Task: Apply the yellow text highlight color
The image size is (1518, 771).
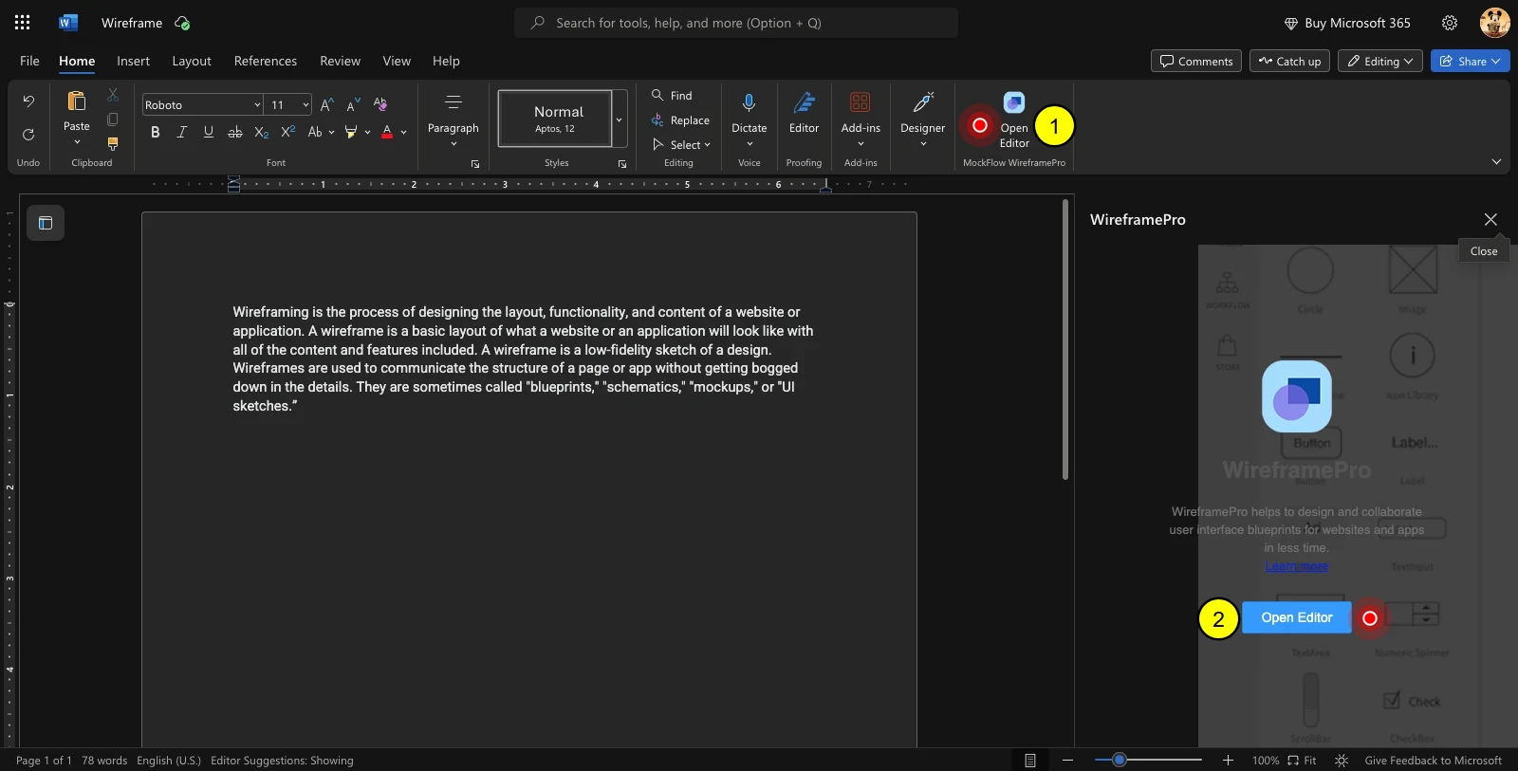Action: pyautogui.click(x=351, y=132)
